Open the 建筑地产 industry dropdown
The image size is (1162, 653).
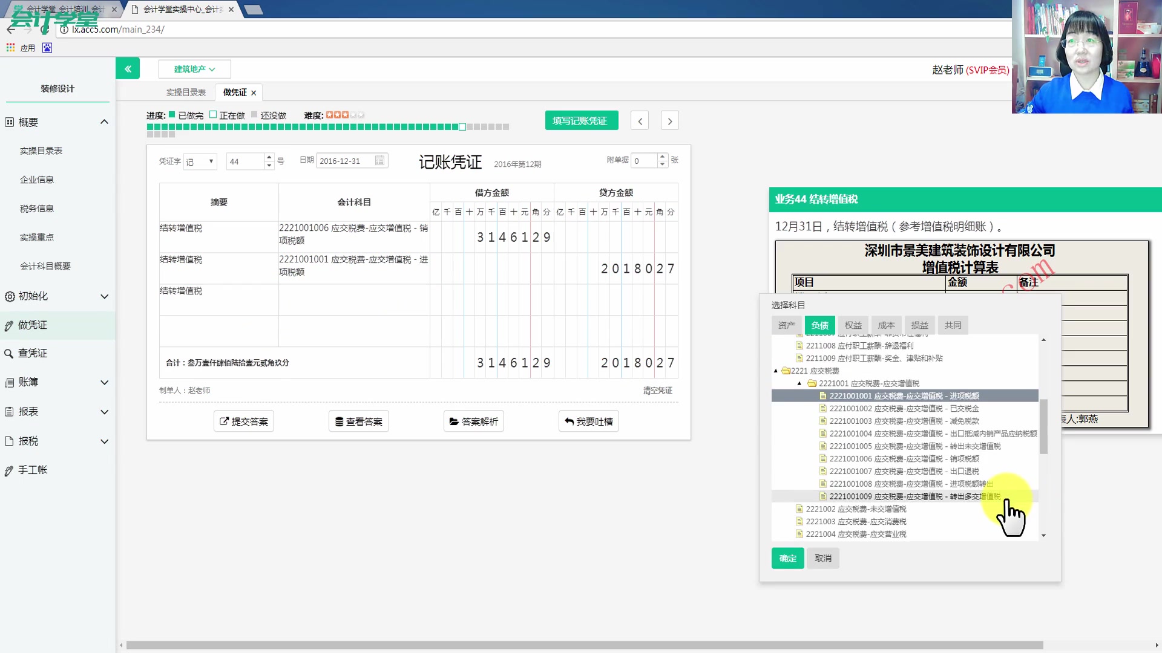[194, 69]
